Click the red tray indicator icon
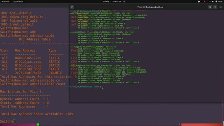The width and height of the screenshot is (224, 126). pos(204,1)
